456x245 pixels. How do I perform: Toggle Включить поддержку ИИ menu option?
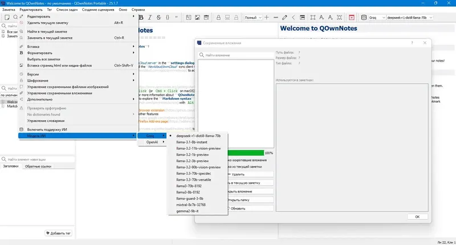coord(78,129)
